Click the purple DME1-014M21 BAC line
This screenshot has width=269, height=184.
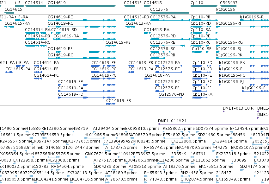pos(213,124)
